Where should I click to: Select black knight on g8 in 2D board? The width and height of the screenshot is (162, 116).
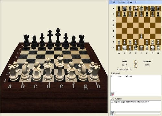click(153, 9)
